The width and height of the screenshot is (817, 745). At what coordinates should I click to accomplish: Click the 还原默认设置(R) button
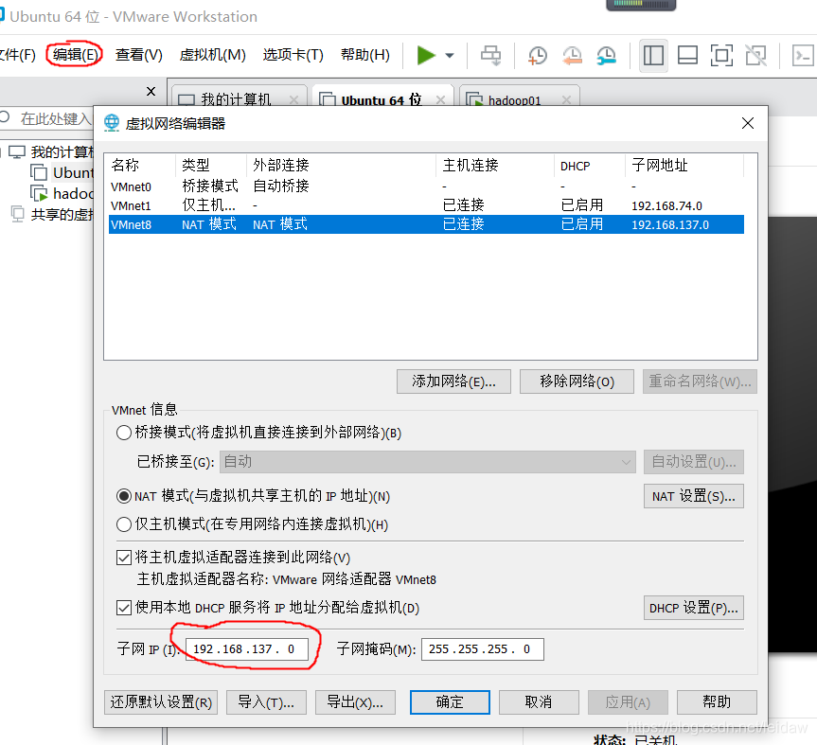pyautogui.click(x=161, y=702)
